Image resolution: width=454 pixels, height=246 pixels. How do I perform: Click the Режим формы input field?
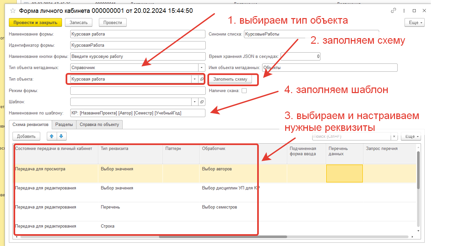[x=138, y=91]
